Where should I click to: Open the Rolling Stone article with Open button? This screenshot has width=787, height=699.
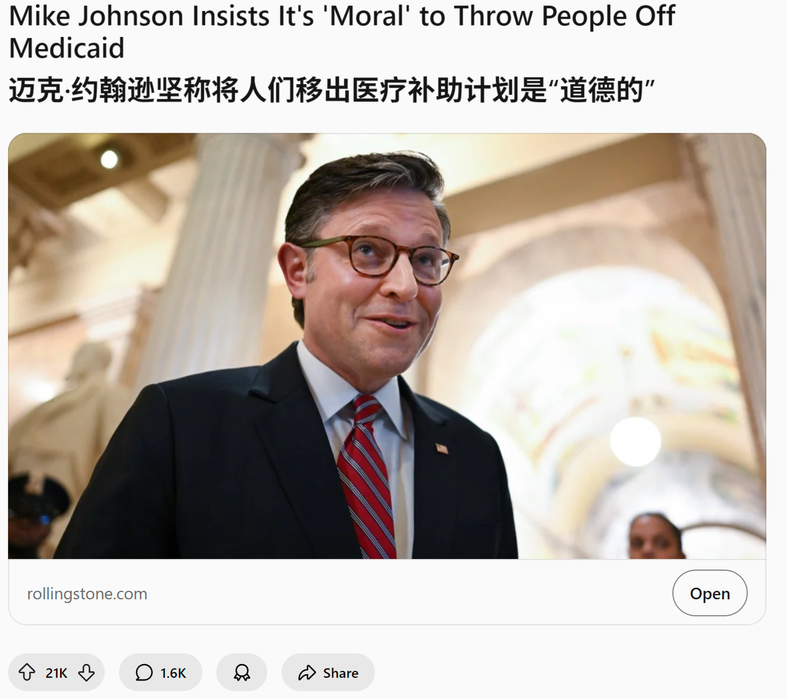tap(709, 593)
